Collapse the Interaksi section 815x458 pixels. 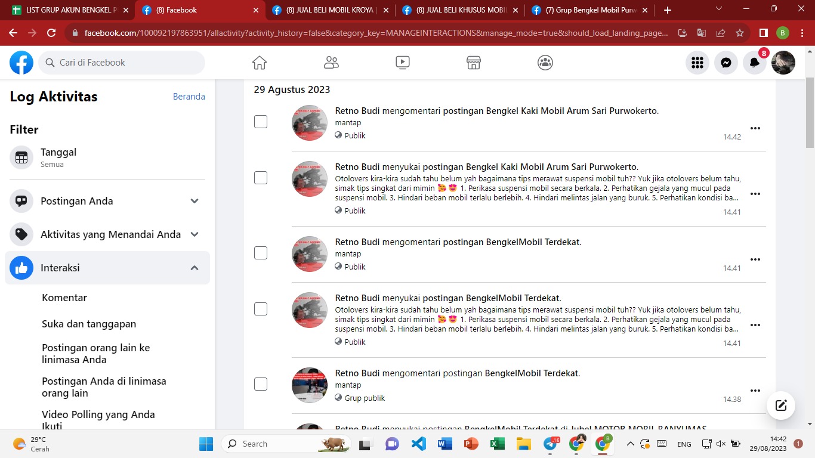click(107, 268)
